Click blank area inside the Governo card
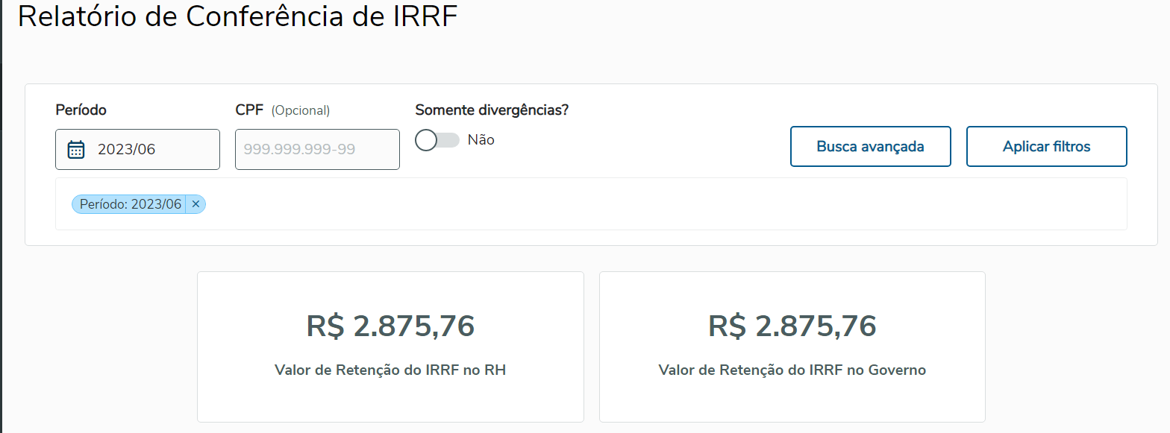Screen dimensions: 1170x433 point(792,402)
